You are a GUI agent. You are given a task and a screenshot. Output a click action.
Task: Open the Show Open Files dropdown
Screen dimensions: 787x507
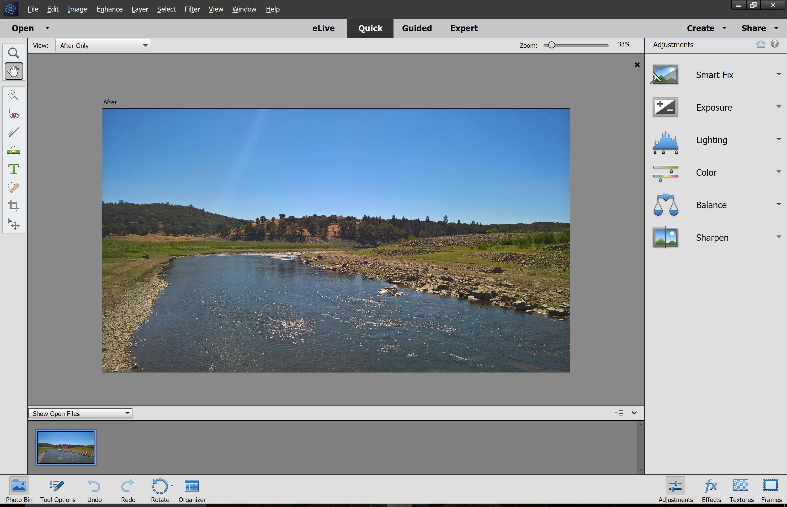pyautogui.click(x=80, y=413)
